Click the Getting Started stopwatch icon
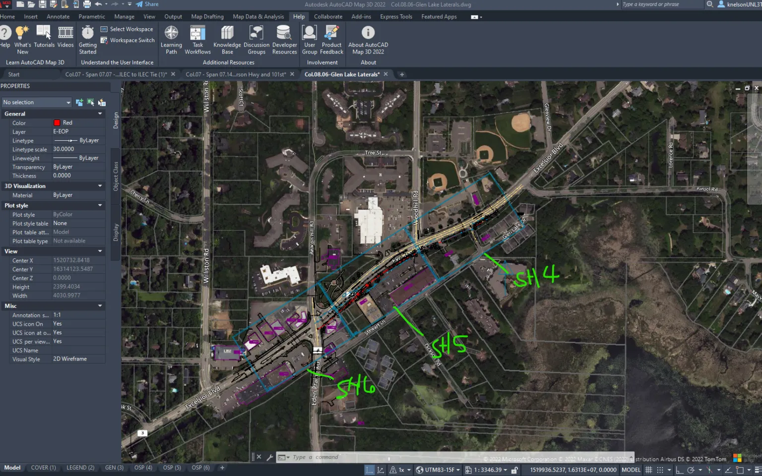762x476 pixels. point(88,33)
